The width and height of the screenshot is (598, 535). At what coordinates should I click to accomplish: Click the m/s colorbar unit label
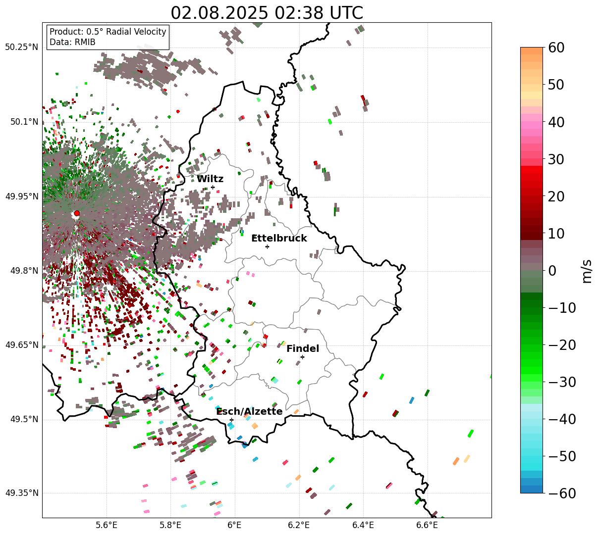[587, 271]
